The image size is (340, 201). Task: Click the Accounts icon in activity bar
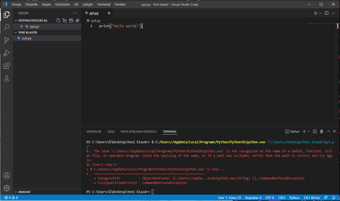tap(7, 175)
